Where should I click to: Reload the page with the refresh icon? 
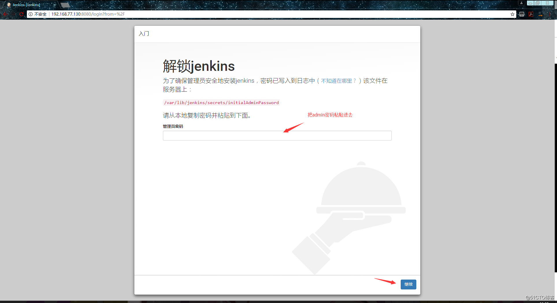pyautogui.click(x=21, y=14)
